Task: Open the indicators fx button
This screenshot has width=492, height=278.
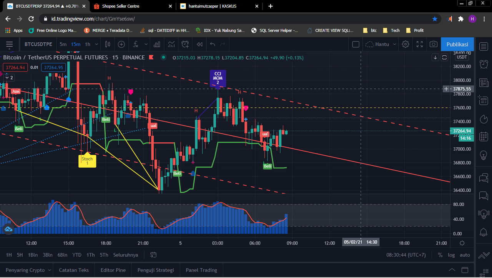Action: coord(135,44)
